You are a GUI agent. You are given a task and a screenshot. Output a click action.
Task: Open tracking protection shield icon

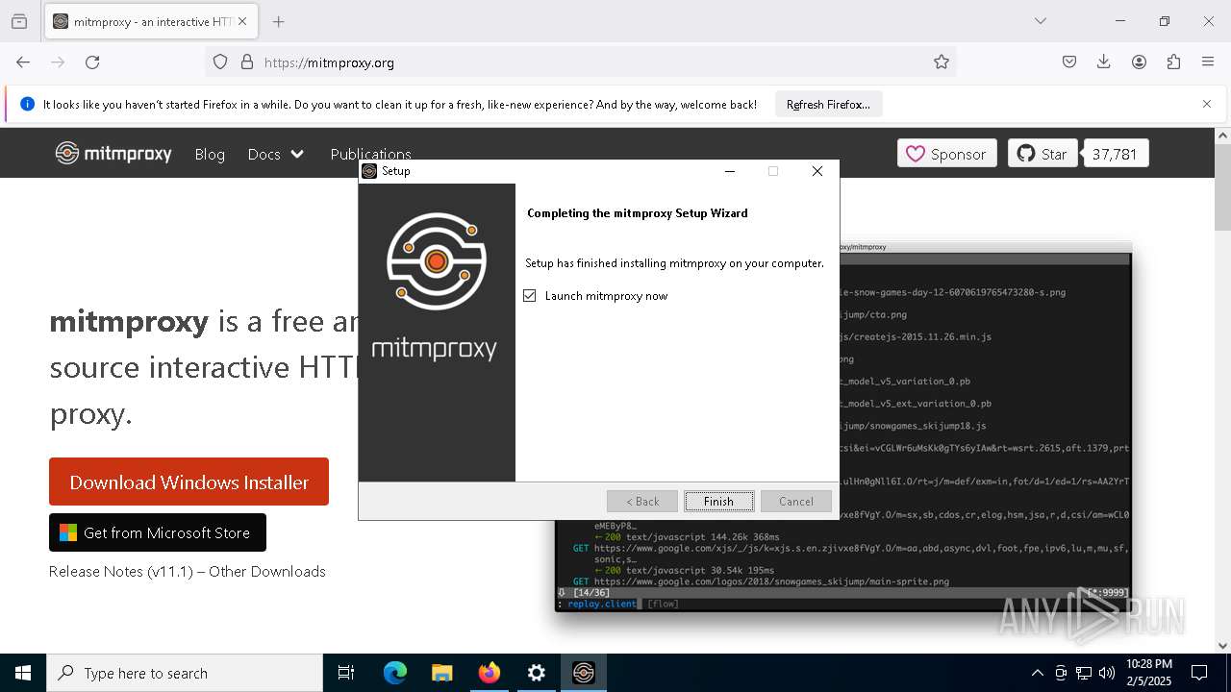(220, 62)
